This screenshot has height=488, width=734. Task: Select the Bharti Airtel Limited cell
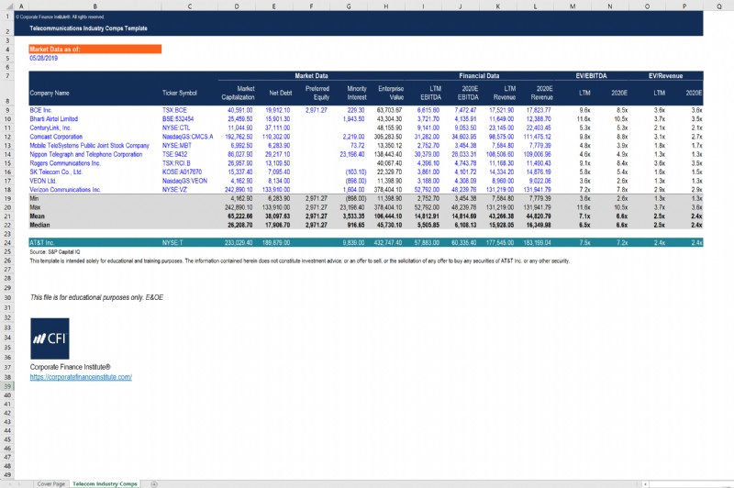(x=54, y=119)
